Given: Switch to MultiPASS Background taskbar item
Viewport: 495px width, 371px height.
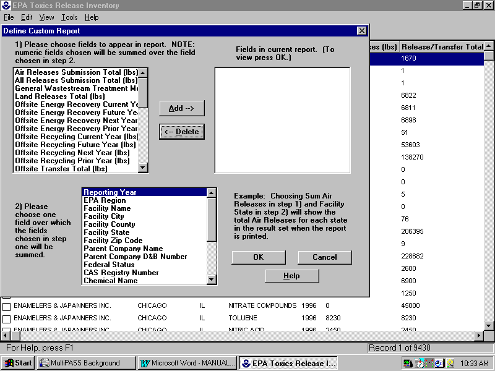Looking at the screenshot, I should (x=85, y=363).
